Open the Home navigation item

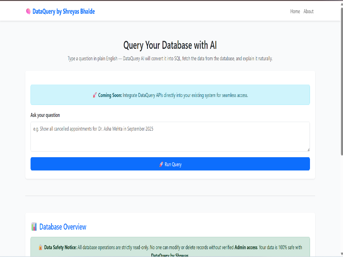295,12
